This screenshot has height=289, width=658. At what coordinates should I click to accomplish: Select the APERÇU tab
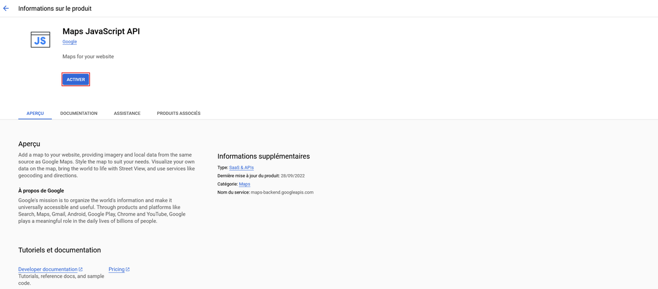[35, 113]
